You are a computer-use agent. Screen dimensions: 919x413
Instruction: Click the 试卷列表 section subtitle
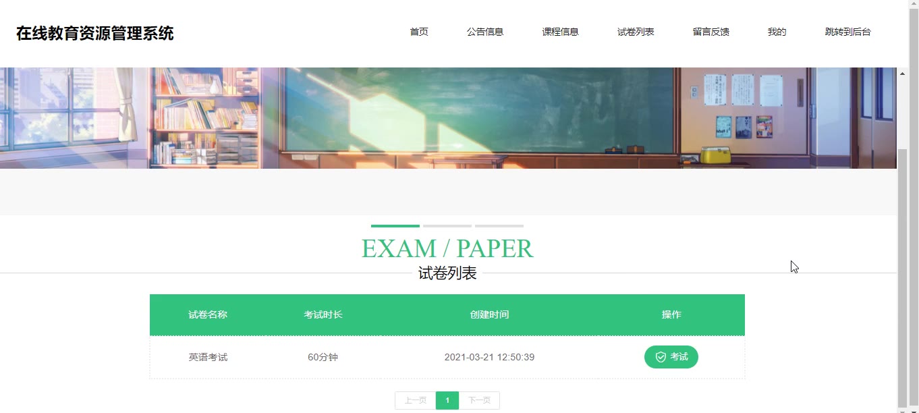pyautogui.click(x=447, y=273)
